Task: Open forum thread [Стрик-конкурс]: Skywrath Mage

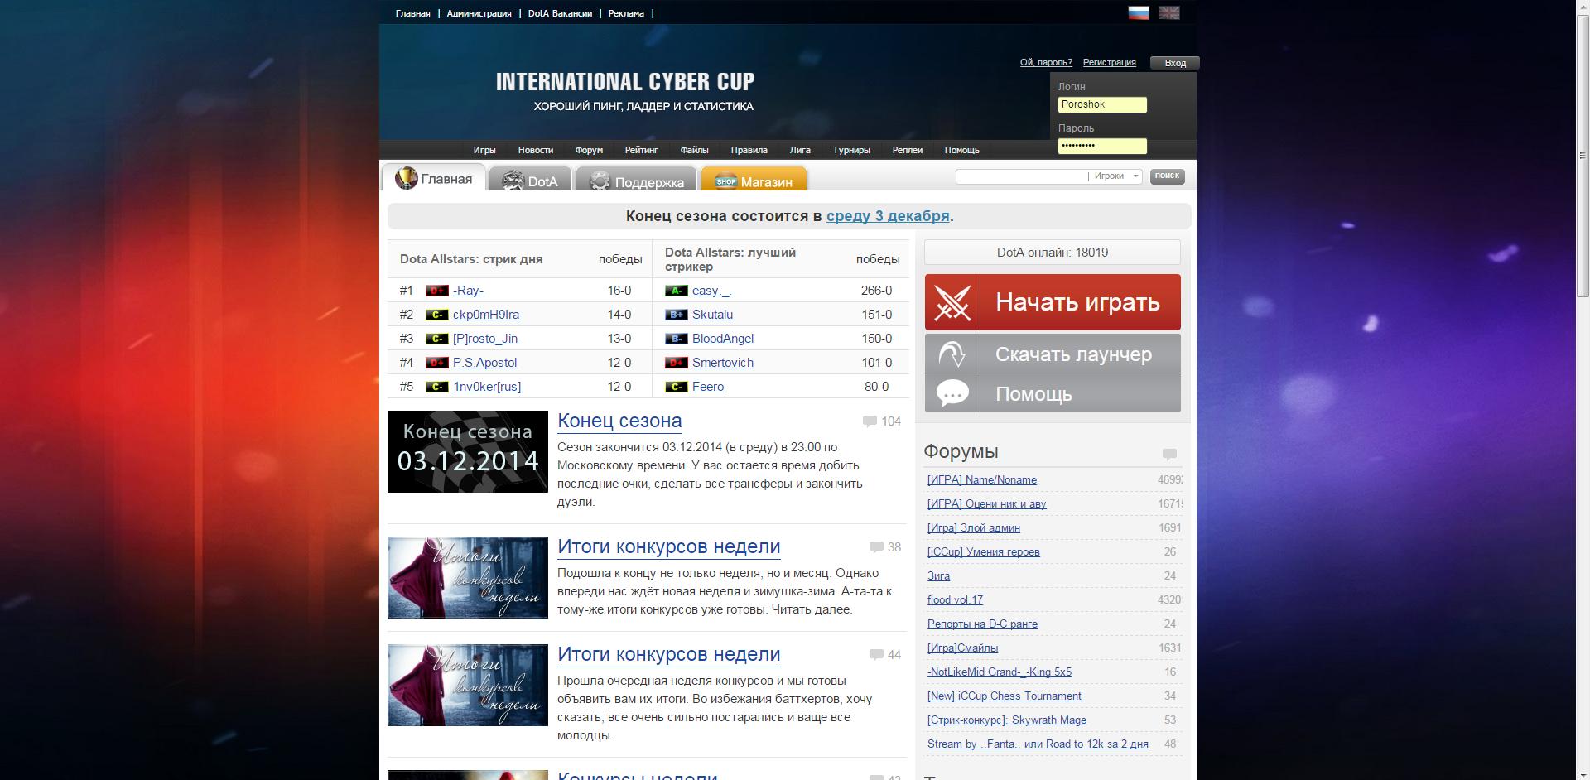Action: (x=1006, y=720)
